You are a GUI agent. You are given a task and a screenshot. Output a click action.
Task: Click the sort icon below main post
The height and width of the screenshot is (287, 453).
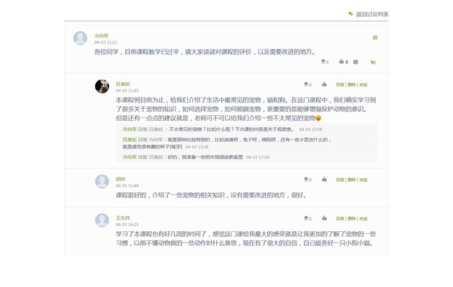[x=373, y=62]
